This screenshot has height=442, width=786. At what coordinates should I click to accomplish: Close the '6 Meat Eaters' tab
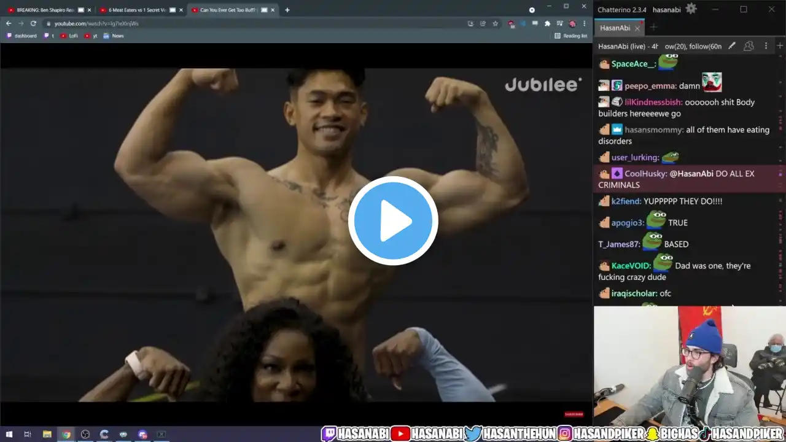(x=181, y=10)
